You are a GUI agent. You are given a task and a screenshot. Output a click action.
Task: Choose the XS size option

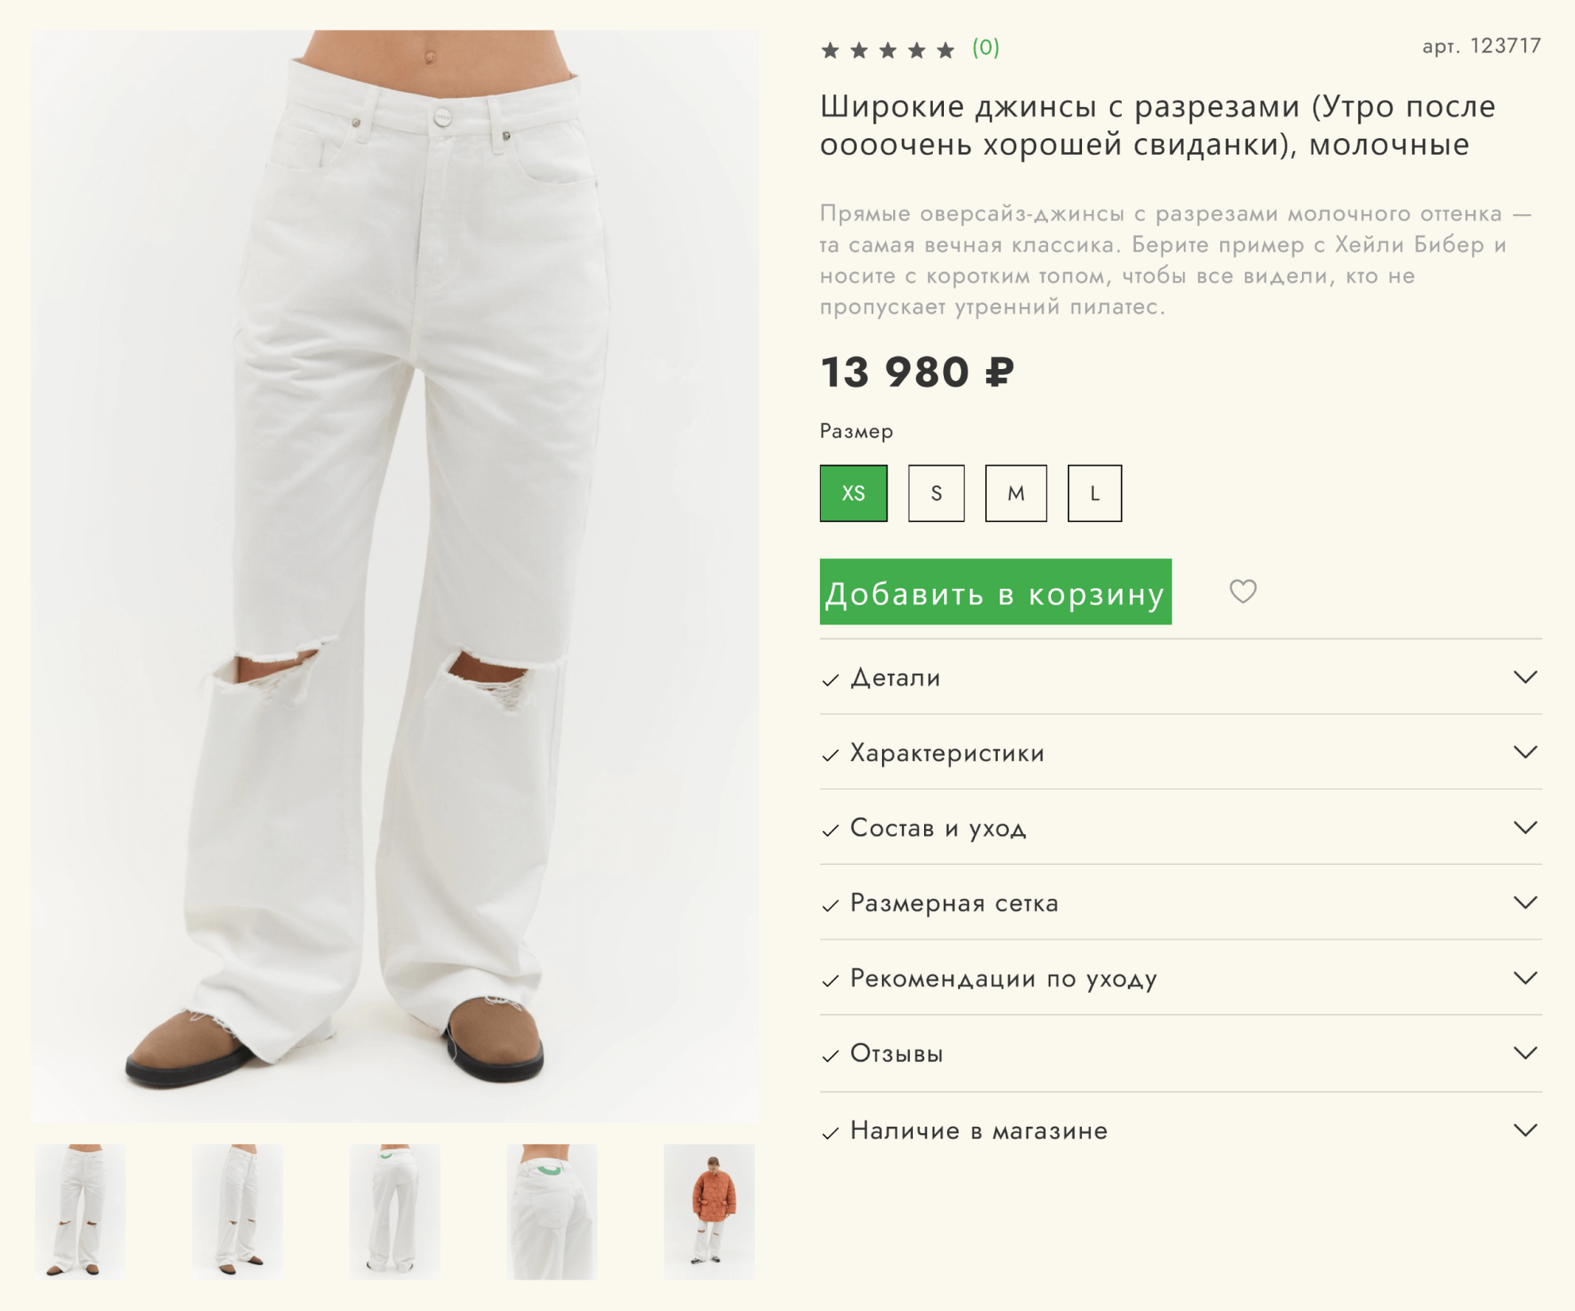pos(853,494)
